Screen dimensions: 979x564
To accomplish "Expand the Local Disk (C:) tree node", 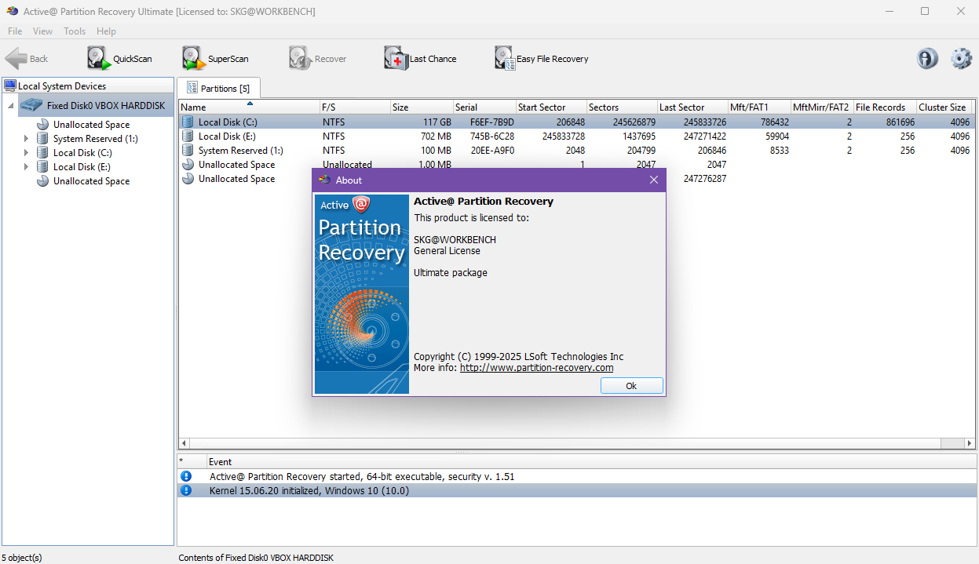I will pos(26,152).
